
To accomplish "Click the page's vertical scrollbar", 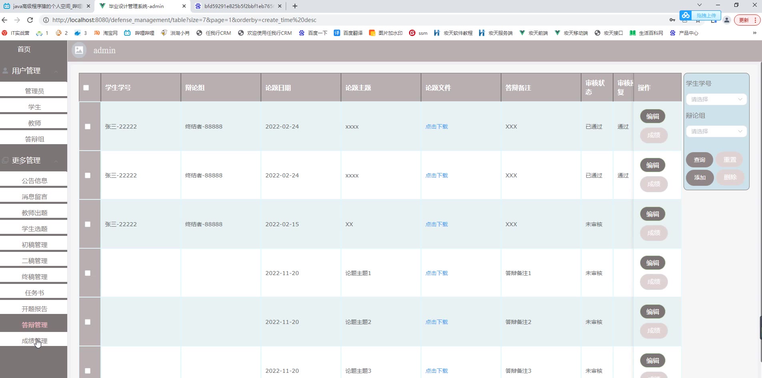I will tap(760, 328).
